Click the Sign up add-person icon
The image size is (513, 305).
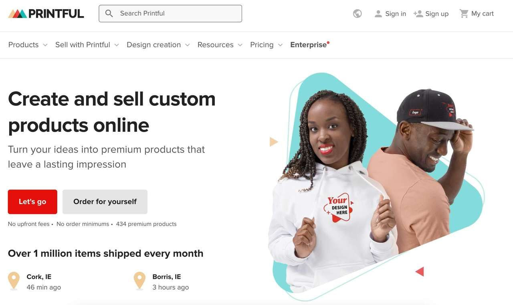[418, 14]
